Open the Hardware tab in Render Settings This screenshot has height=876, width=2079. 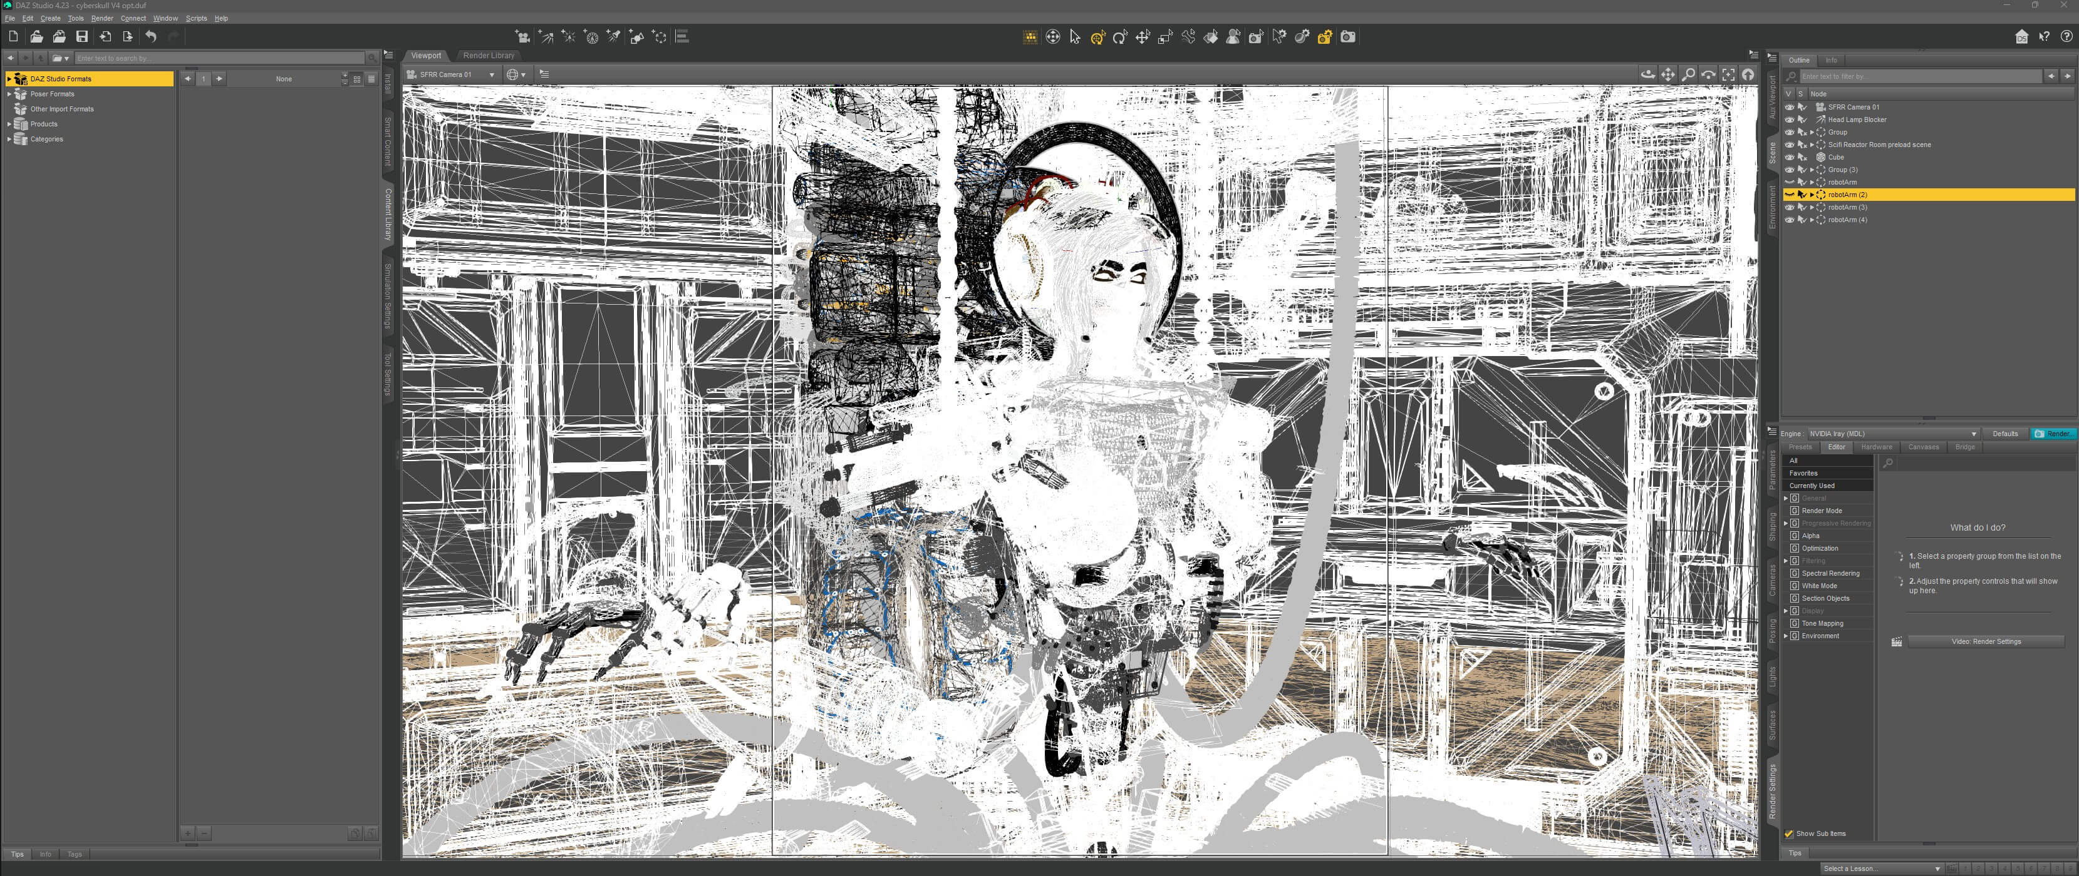[1877, 447]
